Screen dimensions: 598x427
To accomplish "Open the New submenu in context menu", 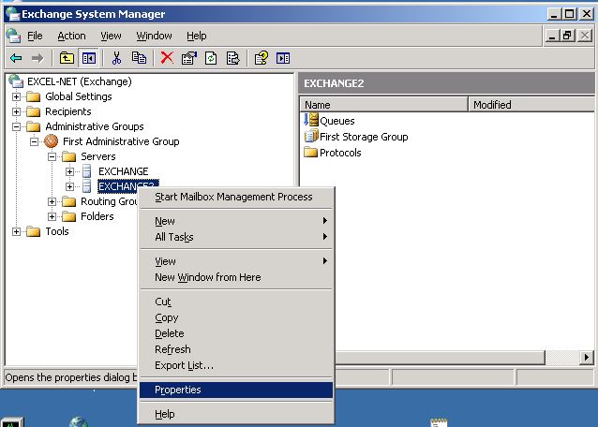I will [x=236, y=221].
